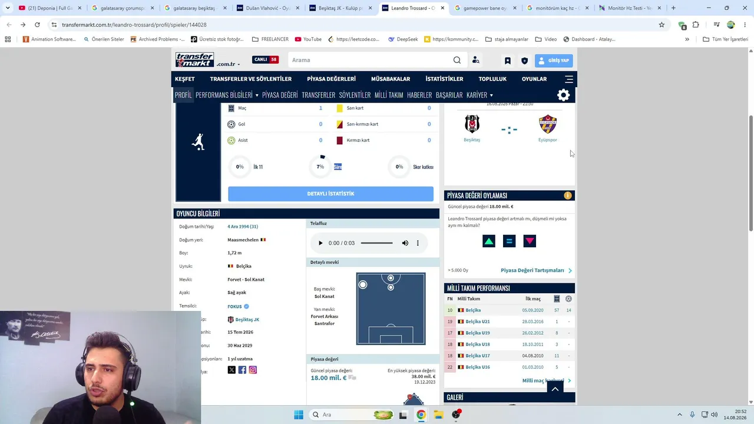Select the Profil tab
754x424 pixels.
pos(183,95)
